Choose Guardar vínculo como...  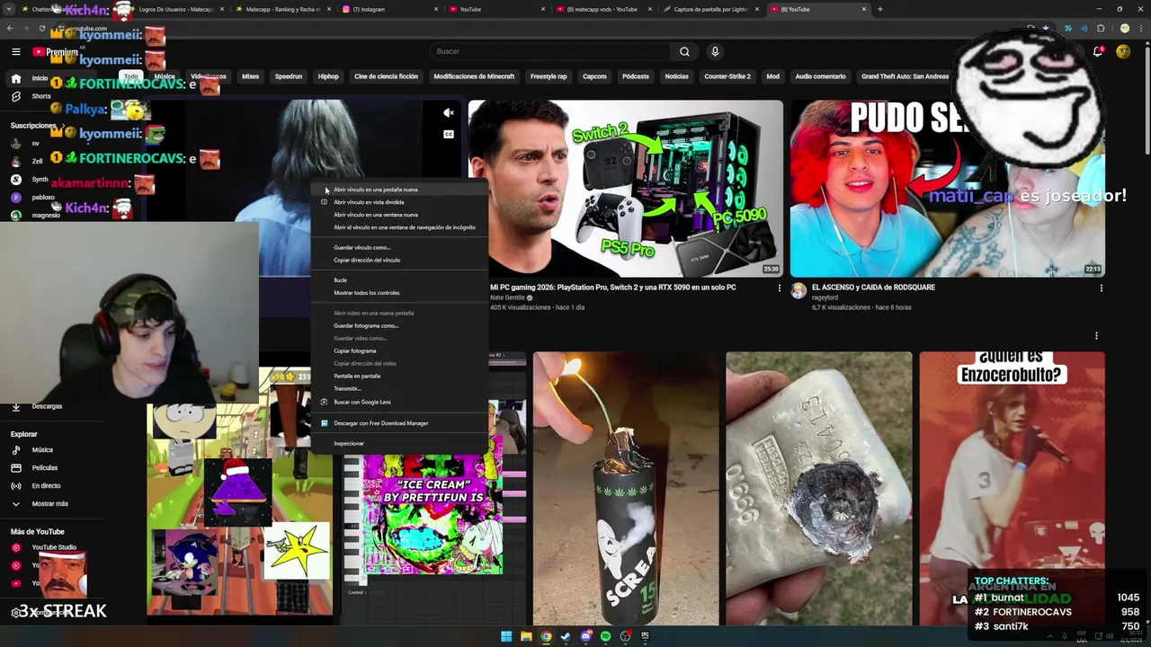coord(400,247)
